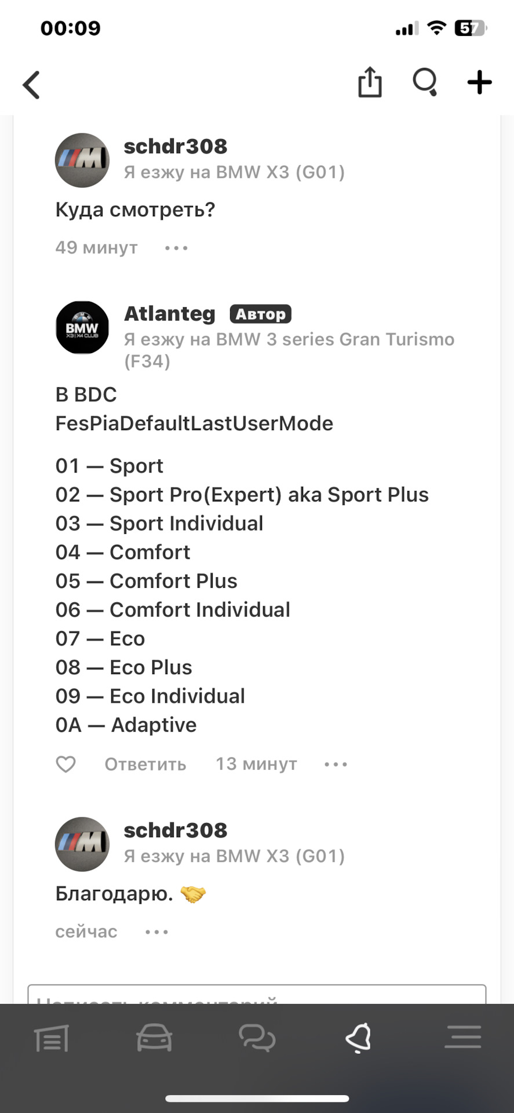
Task: Tap schdr308's avatar on first comment
Action: [x=82, y=160]
